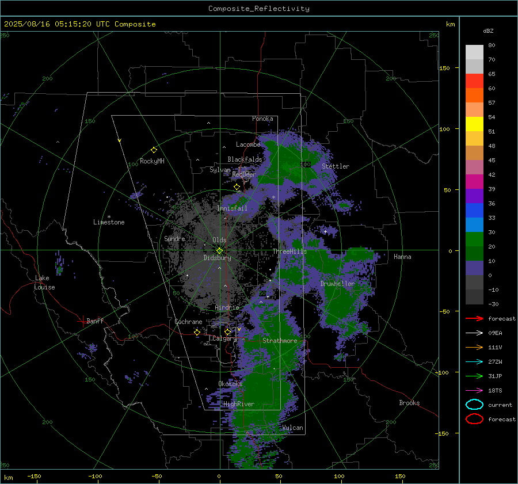Click the Vulcan city label
The width and height of the screenshot is (518, 484).
tap(292, 428)
